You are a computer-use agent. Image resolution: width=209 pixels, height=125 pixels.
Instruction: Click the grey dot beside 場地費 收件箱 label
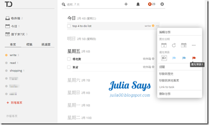point(153,59)
